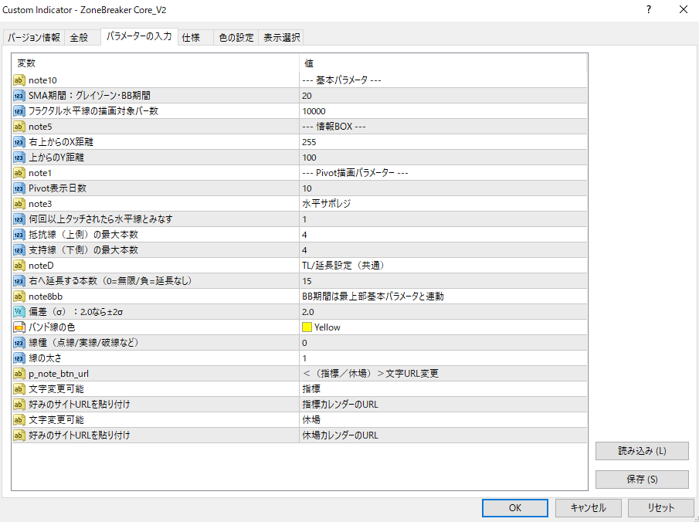Click the integer icon beside 線の太さ

point(19,358)
